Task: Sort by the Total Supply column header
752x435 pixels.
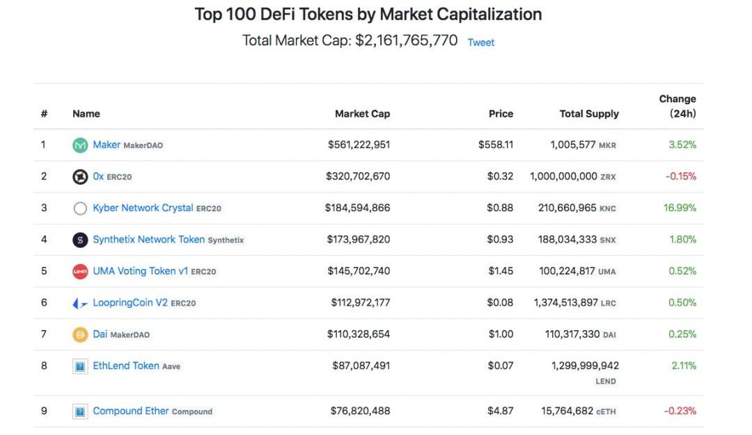Action: [589, 114]
